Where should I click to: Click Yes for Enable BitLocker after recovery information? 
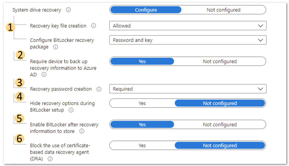click(x=142, y=125)
